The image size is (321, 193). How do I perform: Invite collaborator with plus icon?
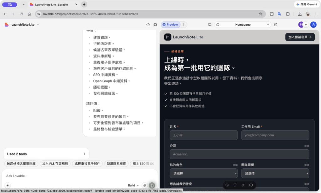(306, 24)
